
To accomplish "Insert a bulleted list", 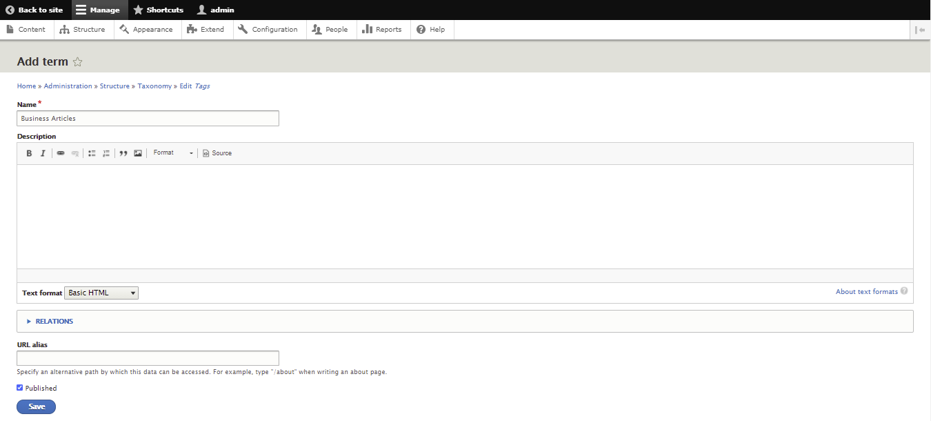I will (x=92, y=153).
